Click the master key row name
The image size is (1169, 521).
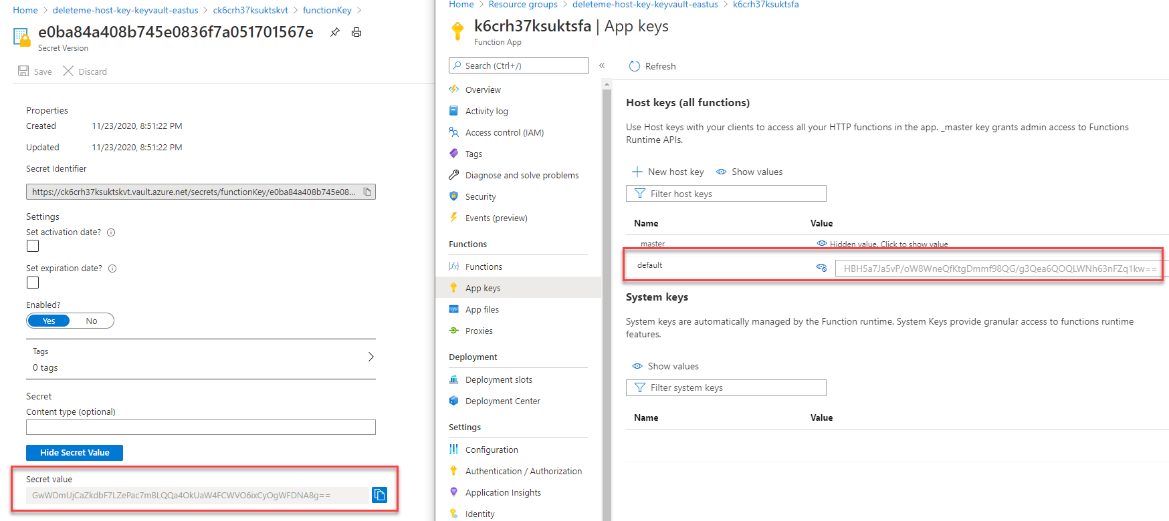tap(653, 244)
